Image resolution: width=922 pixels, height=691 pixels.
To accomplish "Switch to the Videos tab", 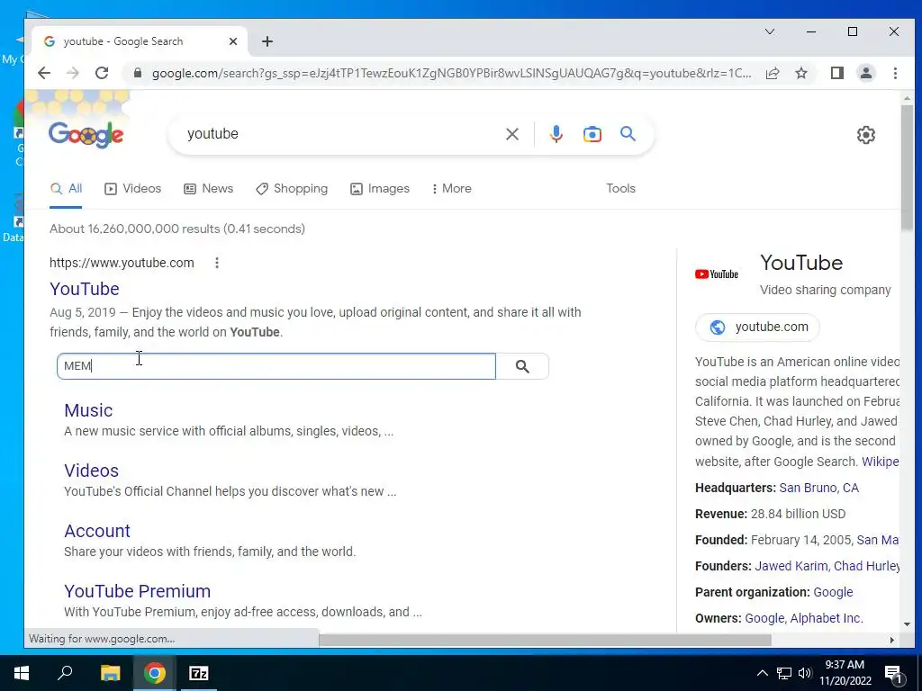I will pos(133,189).
